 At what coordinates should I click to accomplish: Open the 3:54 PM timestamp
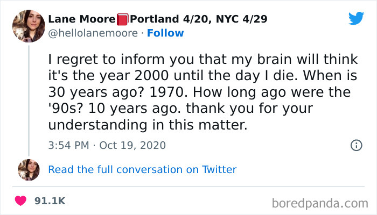click(x=67, y=145)
